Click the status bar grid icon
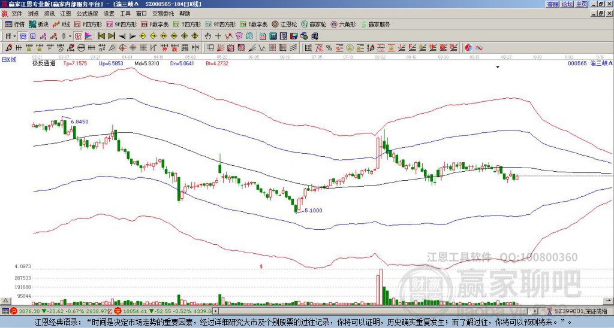Viewport: 614px width, 328px height. point(5,311)
